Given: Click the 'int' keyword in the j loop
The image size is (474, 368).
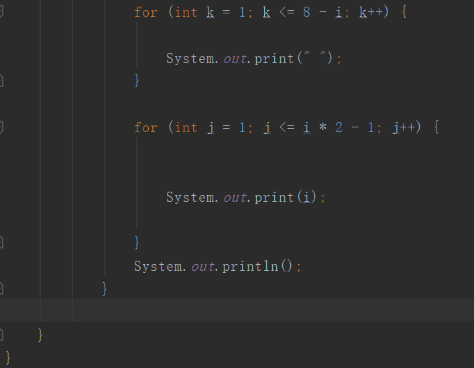Looking at the screenshot, I should 186,127.
